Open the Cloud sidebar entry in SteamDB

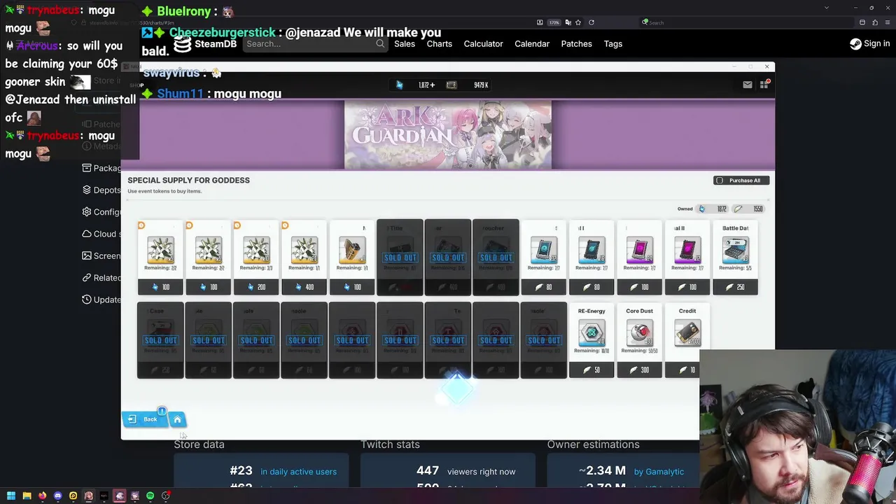(x=101, y=234)
